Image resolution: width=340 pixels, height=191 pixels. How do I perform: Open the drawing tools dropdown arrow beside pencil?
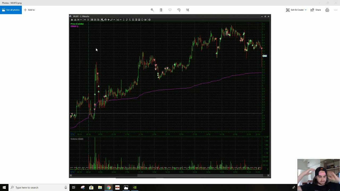[x=114, y=20]
